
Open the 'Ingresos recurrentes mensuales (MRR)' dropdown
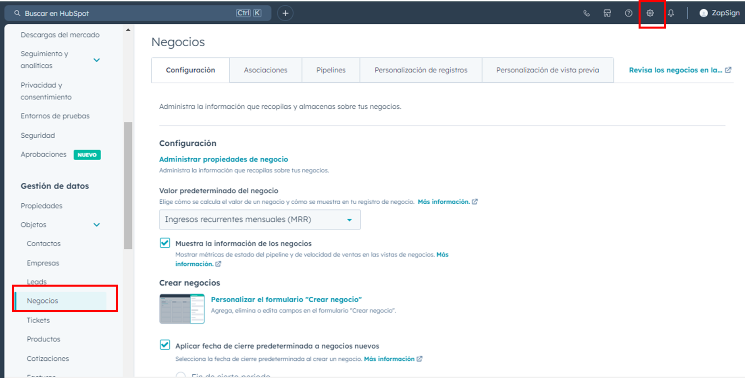[349, 220]
